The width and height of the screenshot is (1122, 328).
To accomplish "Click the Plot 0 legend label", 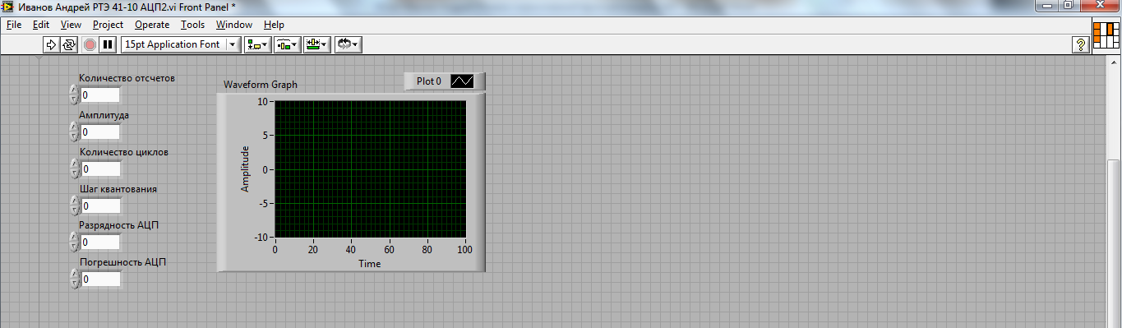I will (429, 81).
